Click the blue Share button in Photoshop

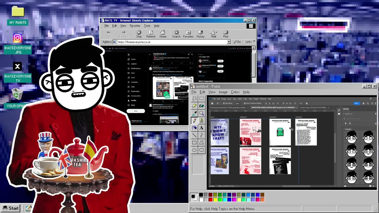[357, 103]
